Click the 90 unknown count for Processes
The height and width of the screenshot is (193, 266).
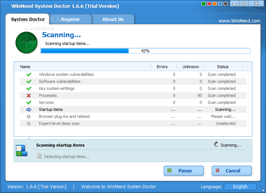[x=199, y=95]
